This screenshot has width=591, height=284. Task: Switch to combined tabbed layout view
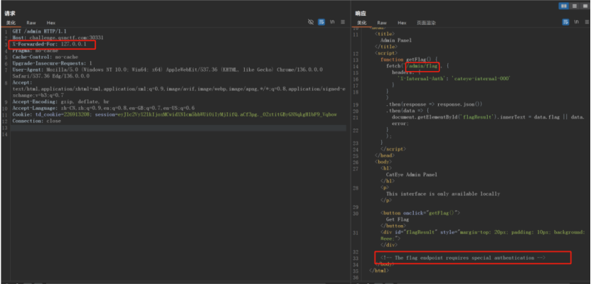(x=584, y=6)
